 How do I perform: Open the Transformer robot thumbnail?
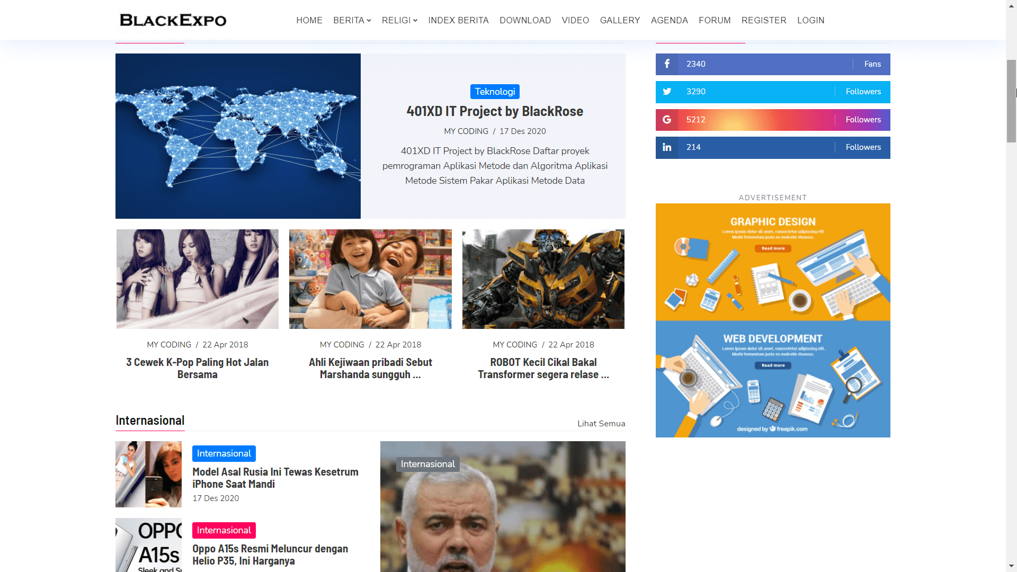point(543,279)
